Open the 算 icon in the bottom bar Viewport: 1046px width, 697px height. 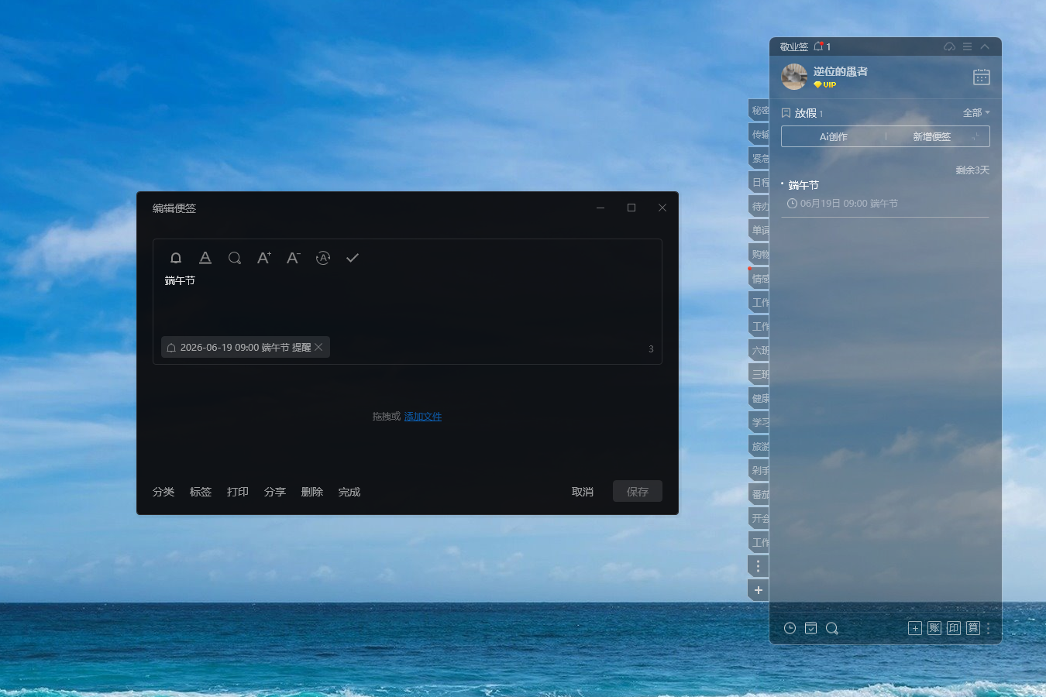coord(973,628)
